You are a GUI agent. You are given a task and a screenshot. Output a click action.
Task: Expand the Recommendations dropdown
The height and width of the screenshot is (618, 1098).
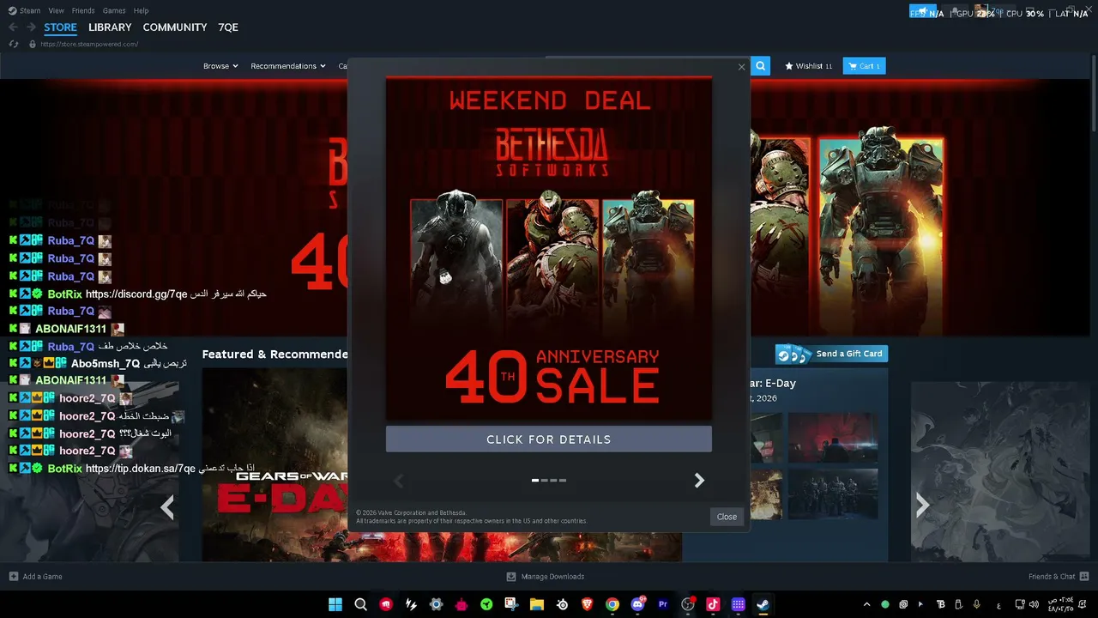coord(288,66)
